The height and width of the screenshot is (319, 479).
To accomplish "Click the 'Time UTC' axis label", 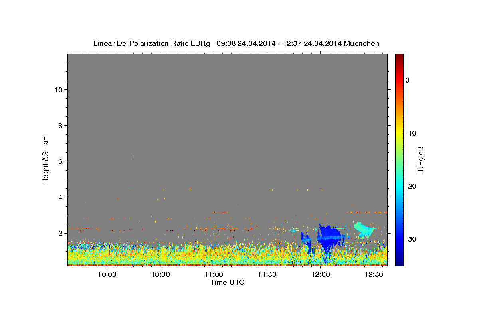I will pos(227,282).
